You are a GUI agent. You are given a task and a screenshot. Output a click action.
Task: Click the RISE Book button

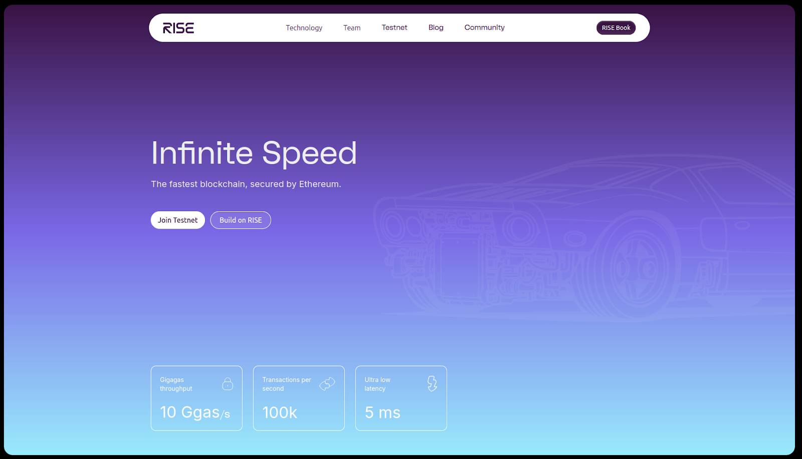[x=616, y=28]
